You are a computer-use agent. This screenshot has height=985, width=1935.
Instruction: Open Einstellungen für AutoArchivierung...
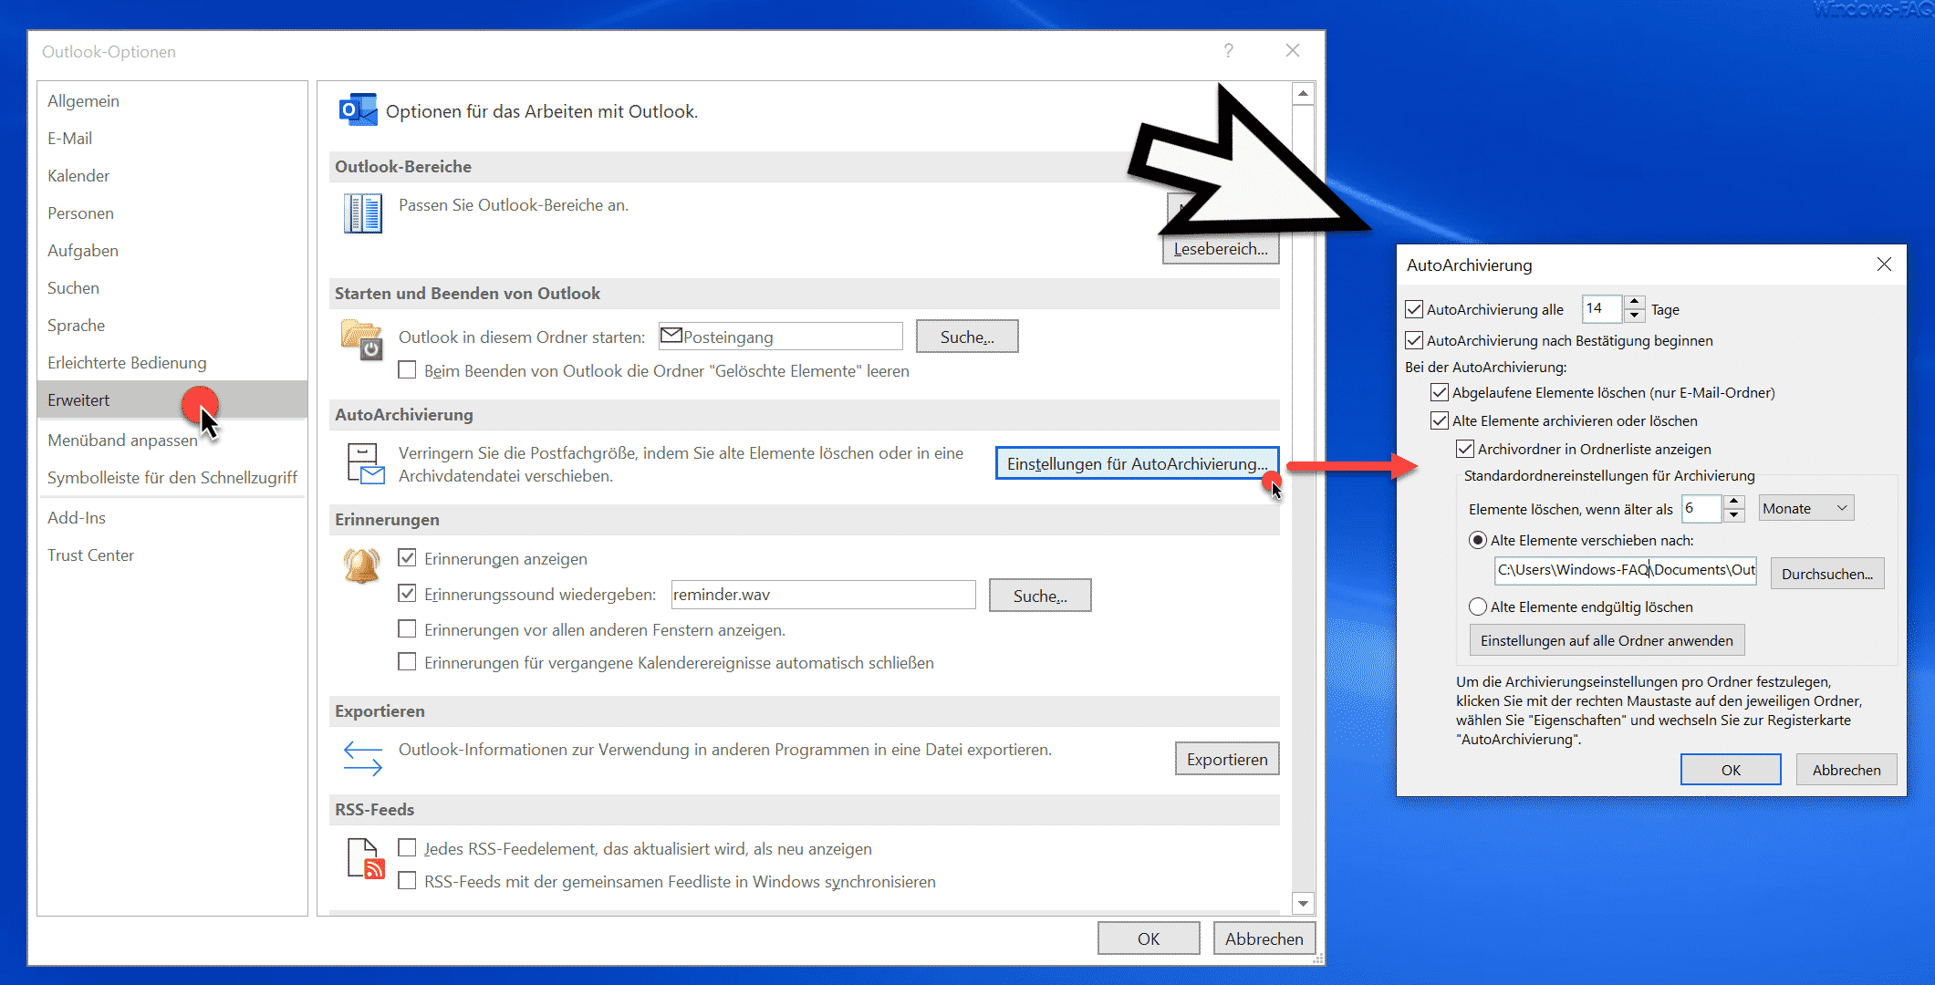1137,463
